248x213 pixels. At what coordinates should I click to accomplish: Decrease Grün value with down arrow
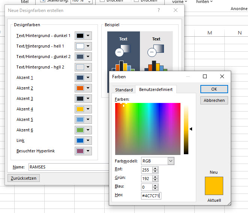pyautogui.click(x=155, y=180)
